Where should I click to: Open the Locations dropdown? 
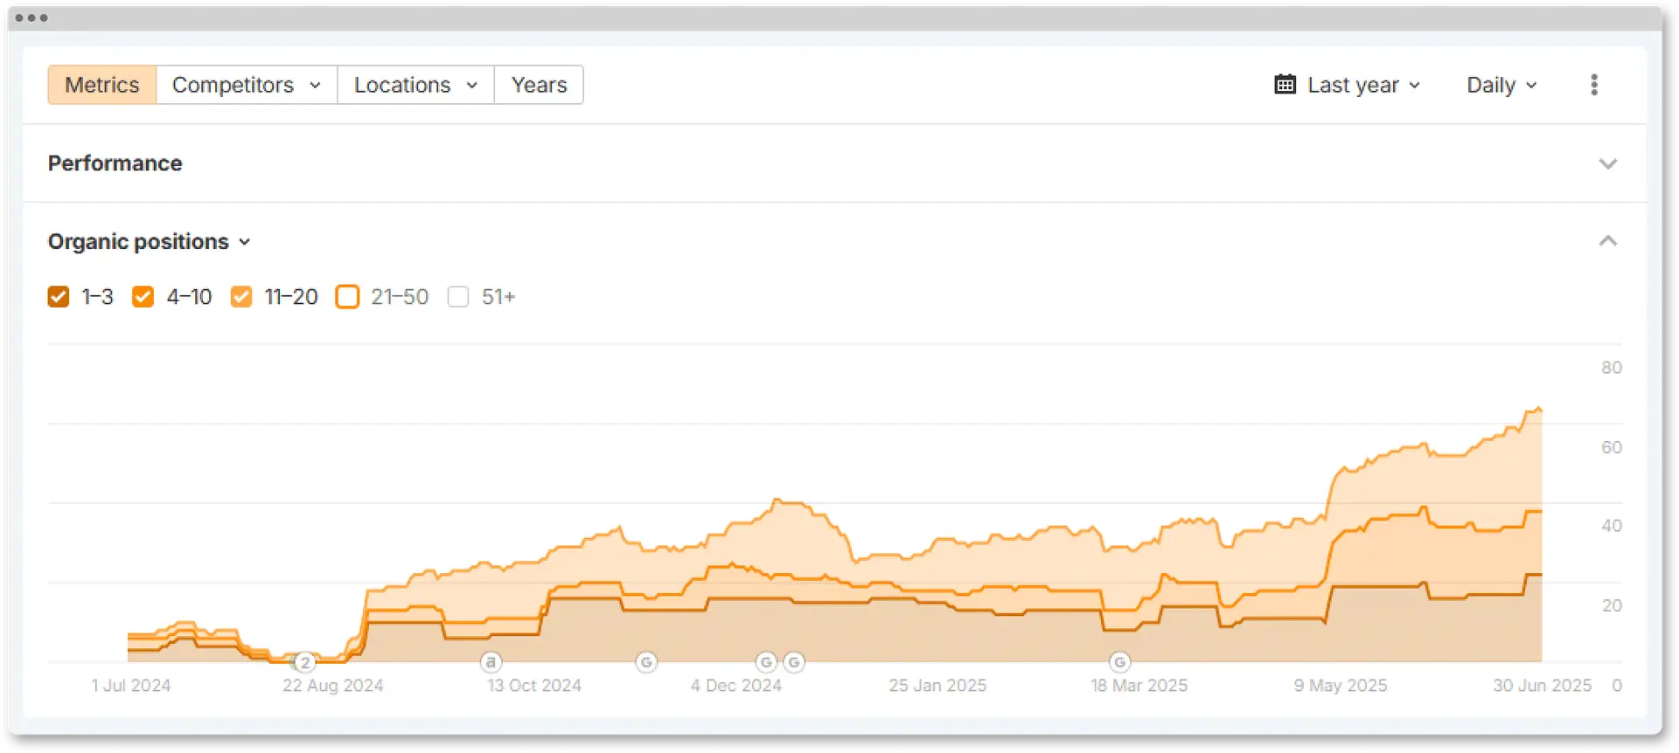(x=415, y=85)
